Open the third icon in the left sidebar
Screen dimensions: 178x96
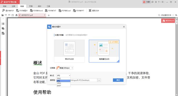pyautogui.click(x=3, y=33)
